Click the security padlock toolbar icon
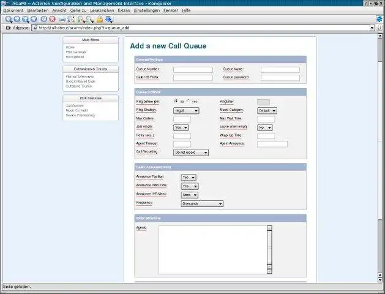Image resolution: width=385 pixels, height=294 pixels. tap(99, 19)
